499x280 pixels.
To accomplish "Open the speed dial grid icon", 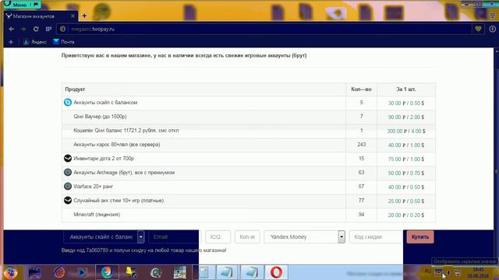I will 48,29.
